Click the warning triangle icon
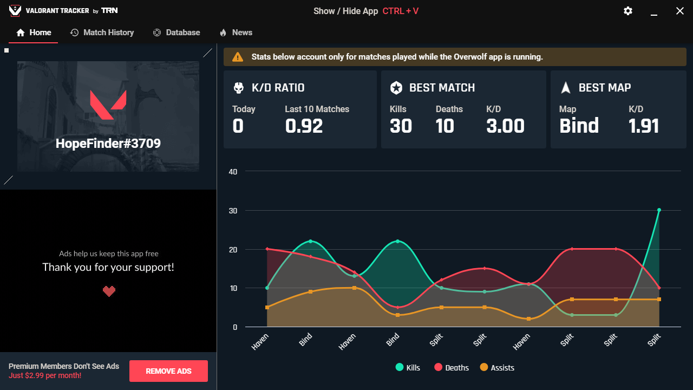 pyautogui.click(x=238, y=57)
